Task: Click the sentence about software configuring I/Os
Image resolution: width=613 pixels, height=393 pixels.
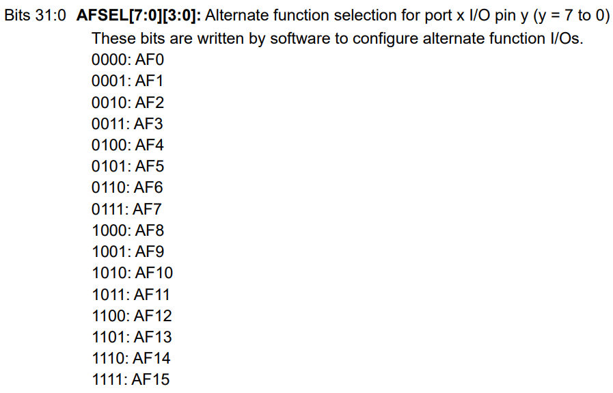Action: tap(338, 38)
